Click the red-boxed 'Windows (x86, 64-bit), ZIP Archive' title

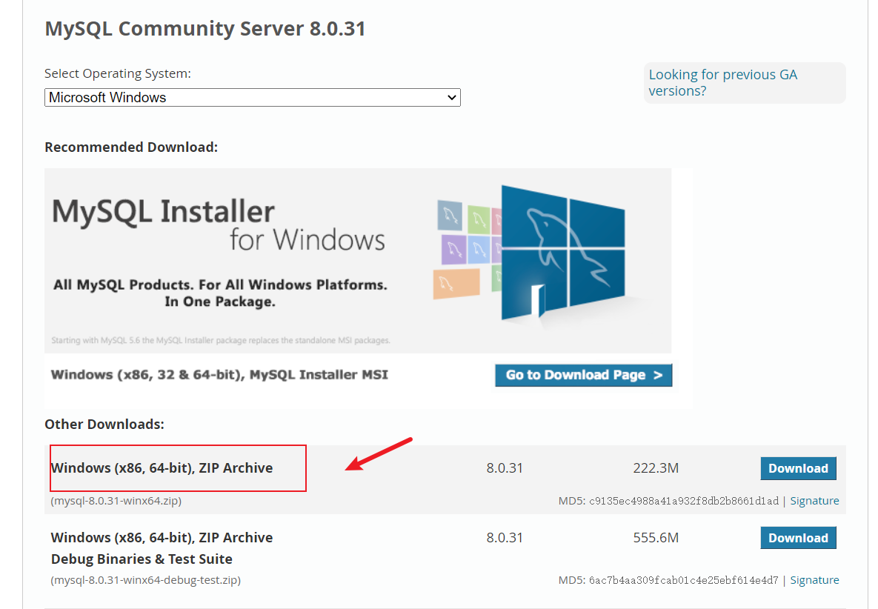tap(162, 468)
